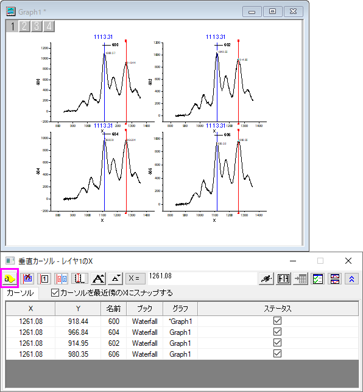Click the vertical cursor dialog title icon
The height and width of the screenshot is (392, 363).
[10, 261]
